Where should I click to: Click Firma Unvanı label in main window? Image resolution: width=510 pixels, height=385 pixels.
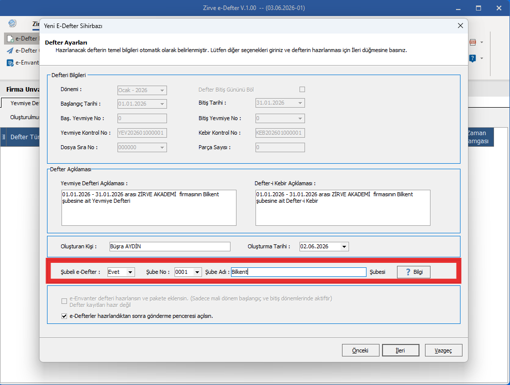[x=22, y=90]
